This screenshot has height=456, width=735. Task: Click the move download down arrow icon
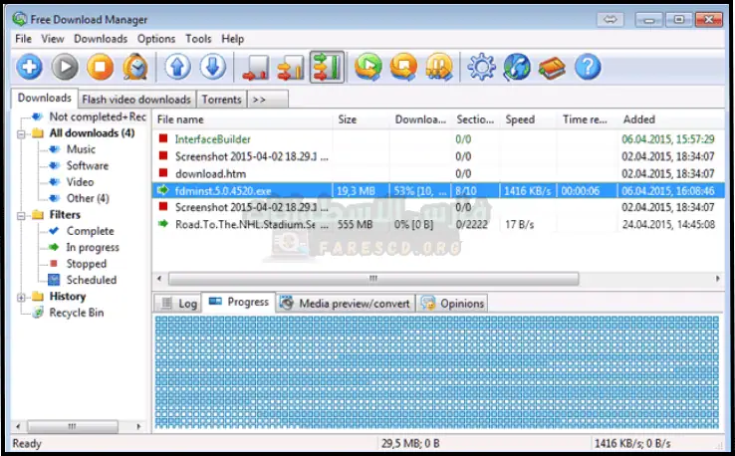(x=214, y=67)
